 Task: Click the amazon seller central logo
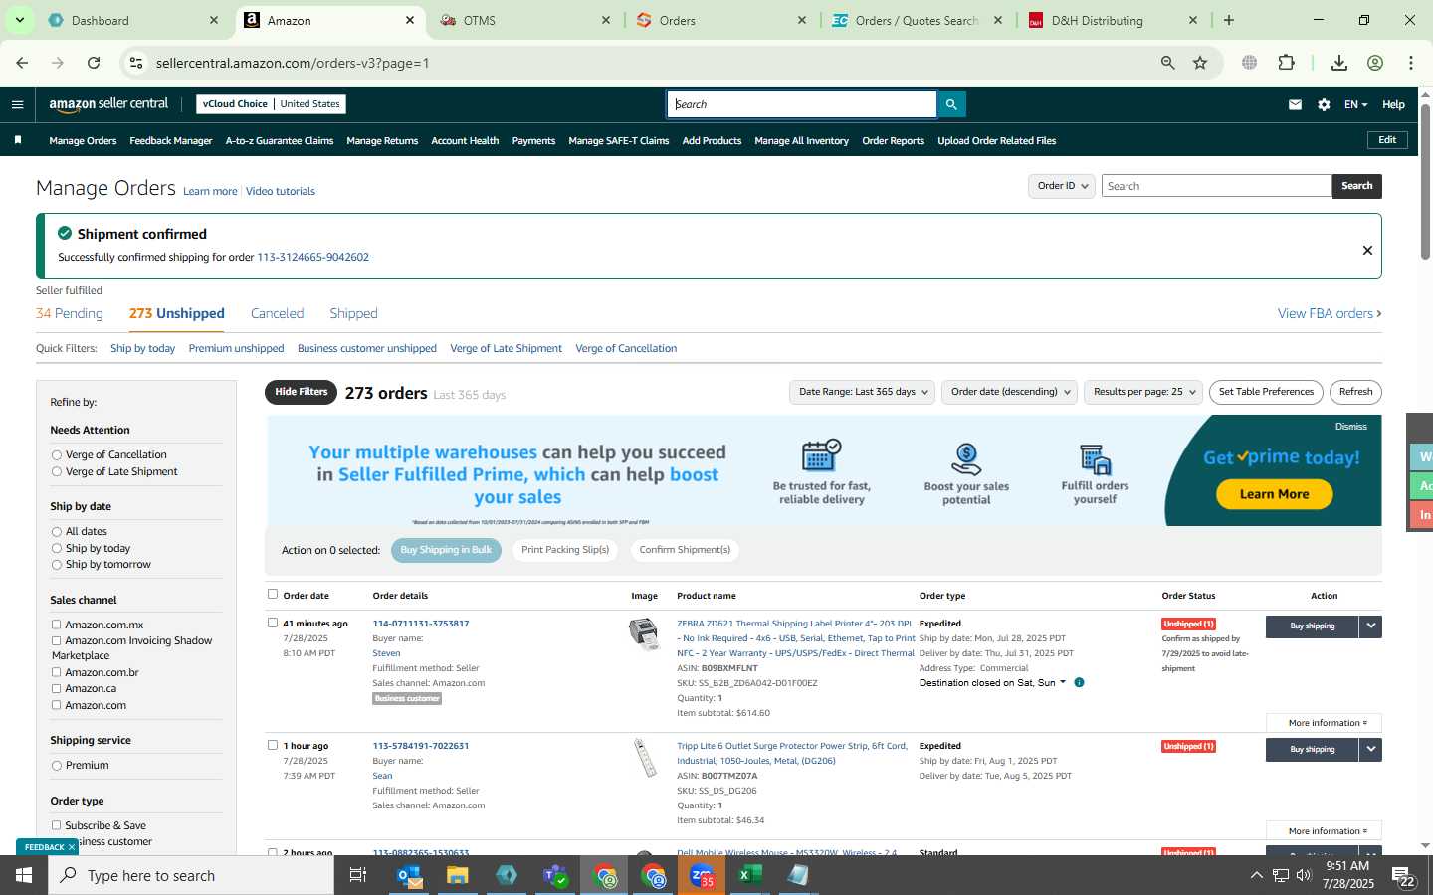tap(108, 103)
